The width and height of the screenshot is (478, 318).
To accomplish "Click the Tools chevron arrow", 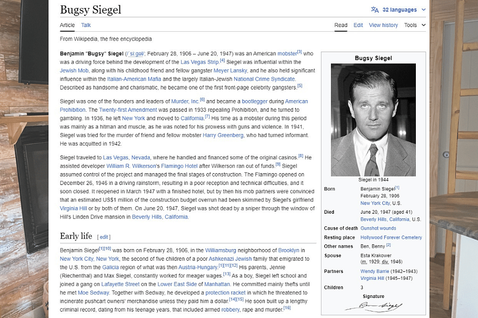I will 423,25.
